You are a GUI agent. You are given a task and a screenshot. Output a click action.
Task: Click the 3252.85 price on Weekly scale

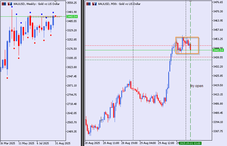point(72,39)
